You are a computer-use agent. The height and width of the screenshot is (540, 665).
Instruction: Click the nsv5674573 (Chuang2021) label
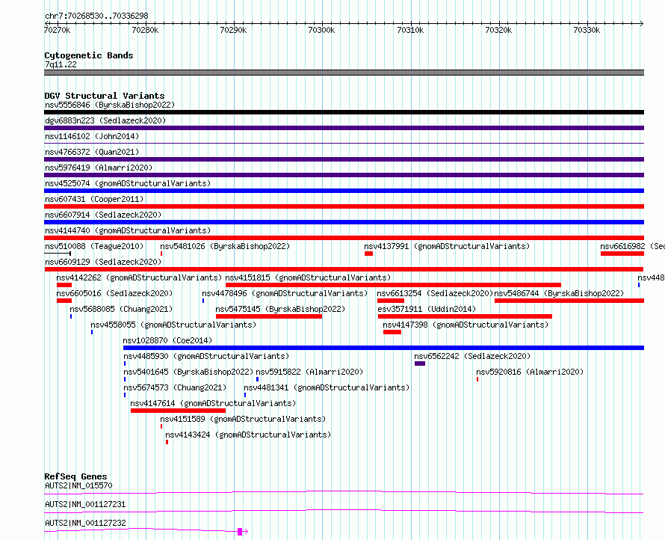coord(175,387)
